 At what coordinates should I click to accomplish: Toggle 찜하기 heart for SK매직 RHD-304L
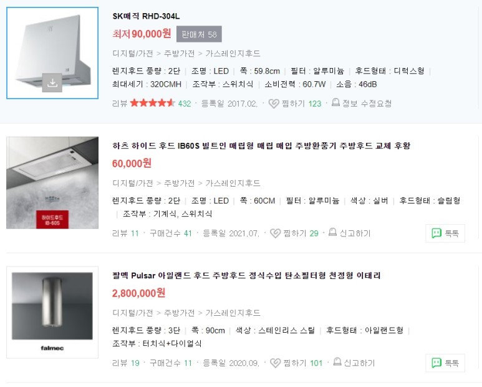274,104
